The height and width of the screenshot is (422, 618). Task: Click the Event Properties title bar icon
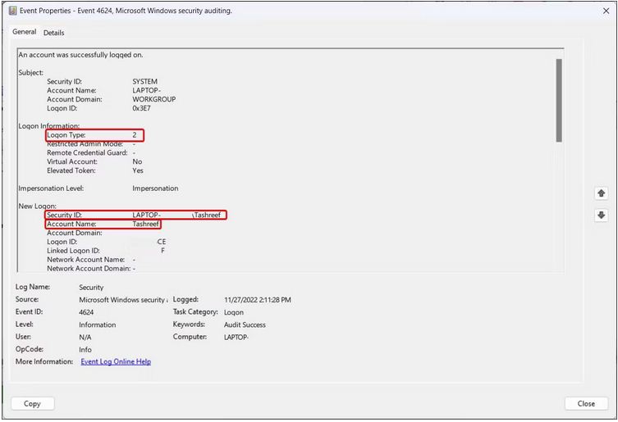(x=12, y=11)
